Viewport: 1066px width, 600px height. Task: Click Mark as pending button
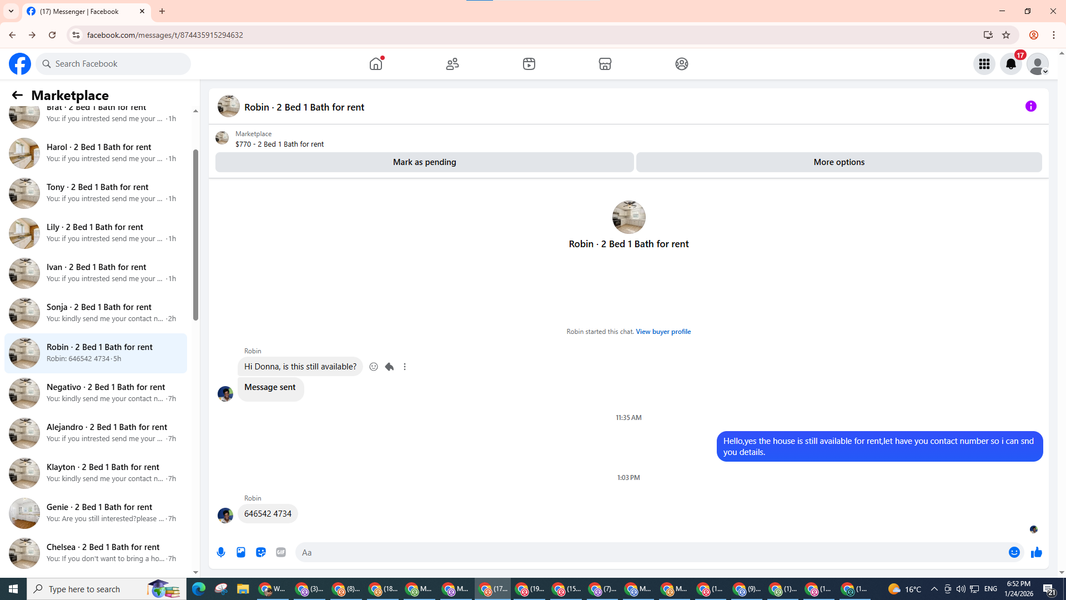[x=424, y=162]
